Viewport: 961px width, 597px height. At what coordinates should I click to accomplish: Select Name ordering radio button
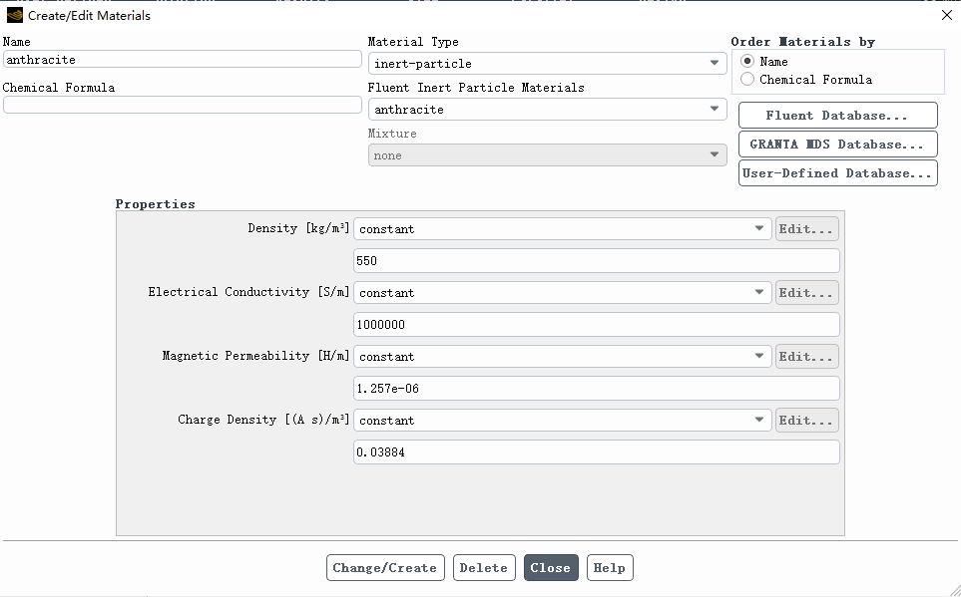(747, 61)
